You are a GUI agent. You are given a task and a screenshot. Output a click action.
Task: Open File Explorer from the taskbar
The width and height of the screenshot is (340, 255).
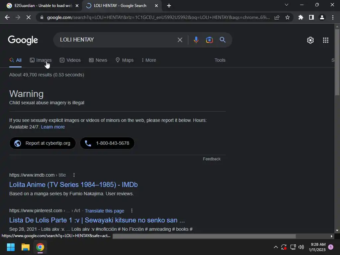coord(25,247)
